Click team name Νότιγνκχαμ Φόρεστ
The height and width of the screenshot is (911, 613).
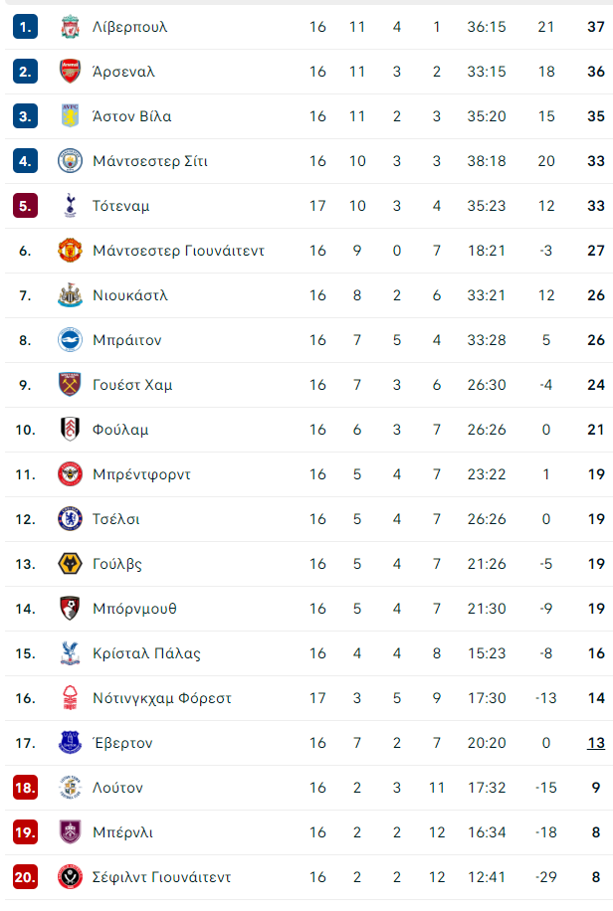pyautogui.click(x=162, y=698)
